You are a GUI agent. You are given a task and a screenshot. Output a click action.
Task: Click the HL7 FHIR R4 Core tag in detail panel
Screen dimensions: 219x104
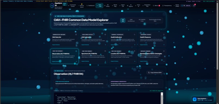click(59, 71)
